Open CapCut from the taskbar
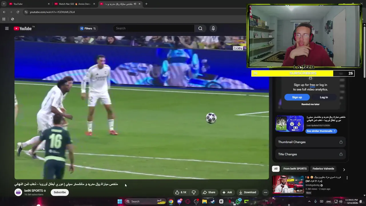Screen dimensions: 366x206 221,201
